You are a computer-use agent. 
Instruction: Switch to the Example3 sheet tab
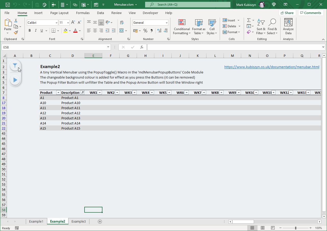(78, 221)
